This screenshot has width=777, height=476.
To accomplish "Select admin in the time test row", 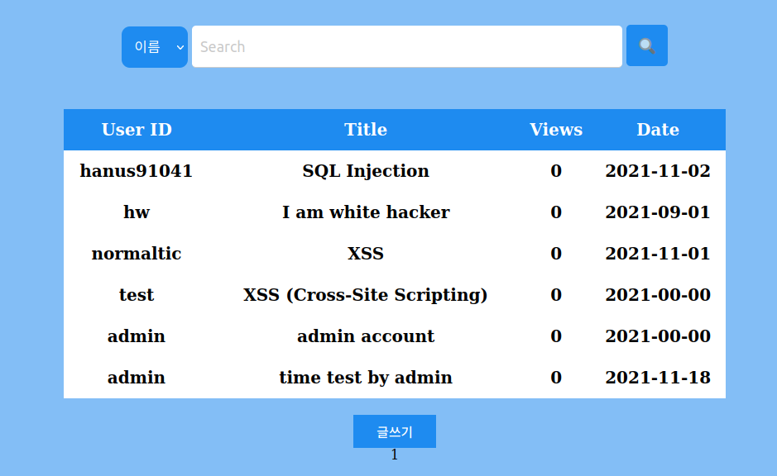I will [x=137, y=378].
